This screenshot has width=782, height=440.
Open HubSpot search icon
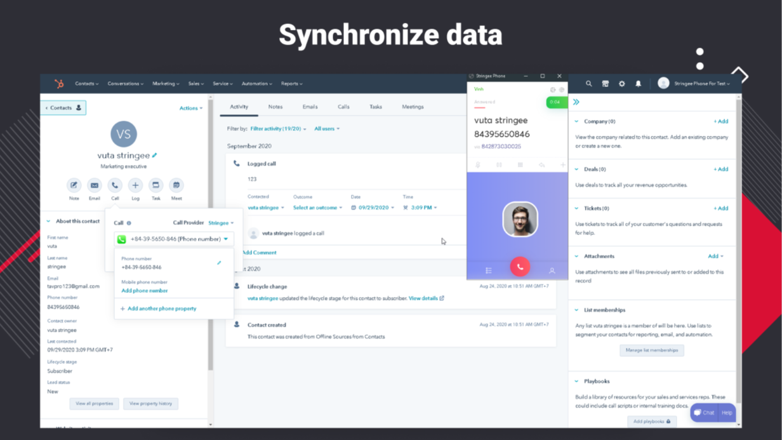(x=589, y=83)
